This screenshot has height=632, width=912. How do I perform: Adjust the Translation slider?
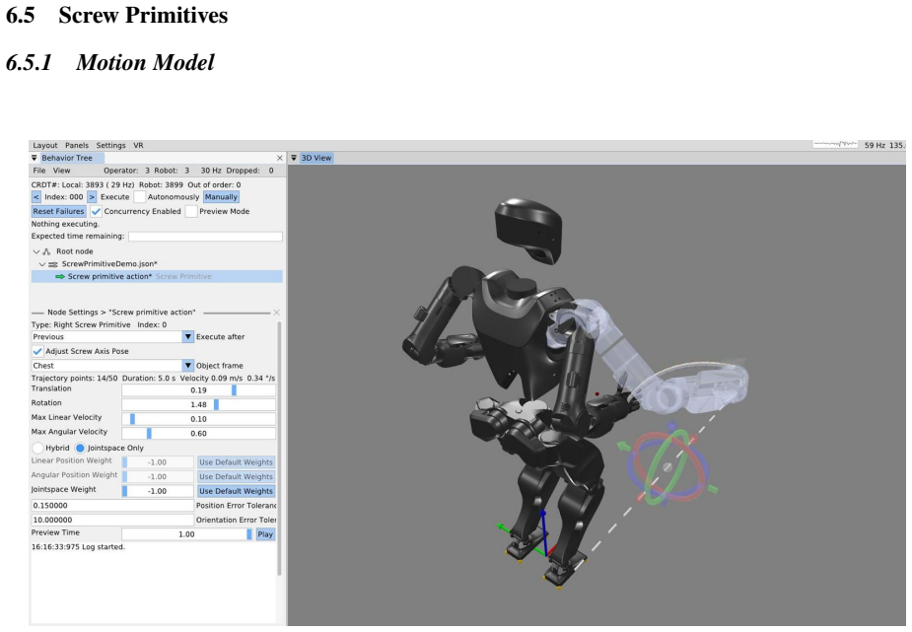[198, 390]
